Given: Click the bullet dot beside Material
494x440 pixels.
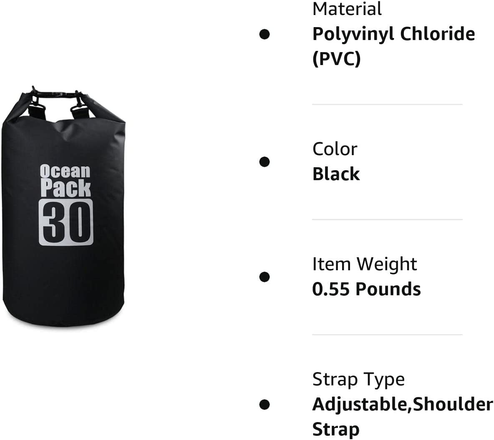Looking at the screenshot, I should [x=264, y=34].
